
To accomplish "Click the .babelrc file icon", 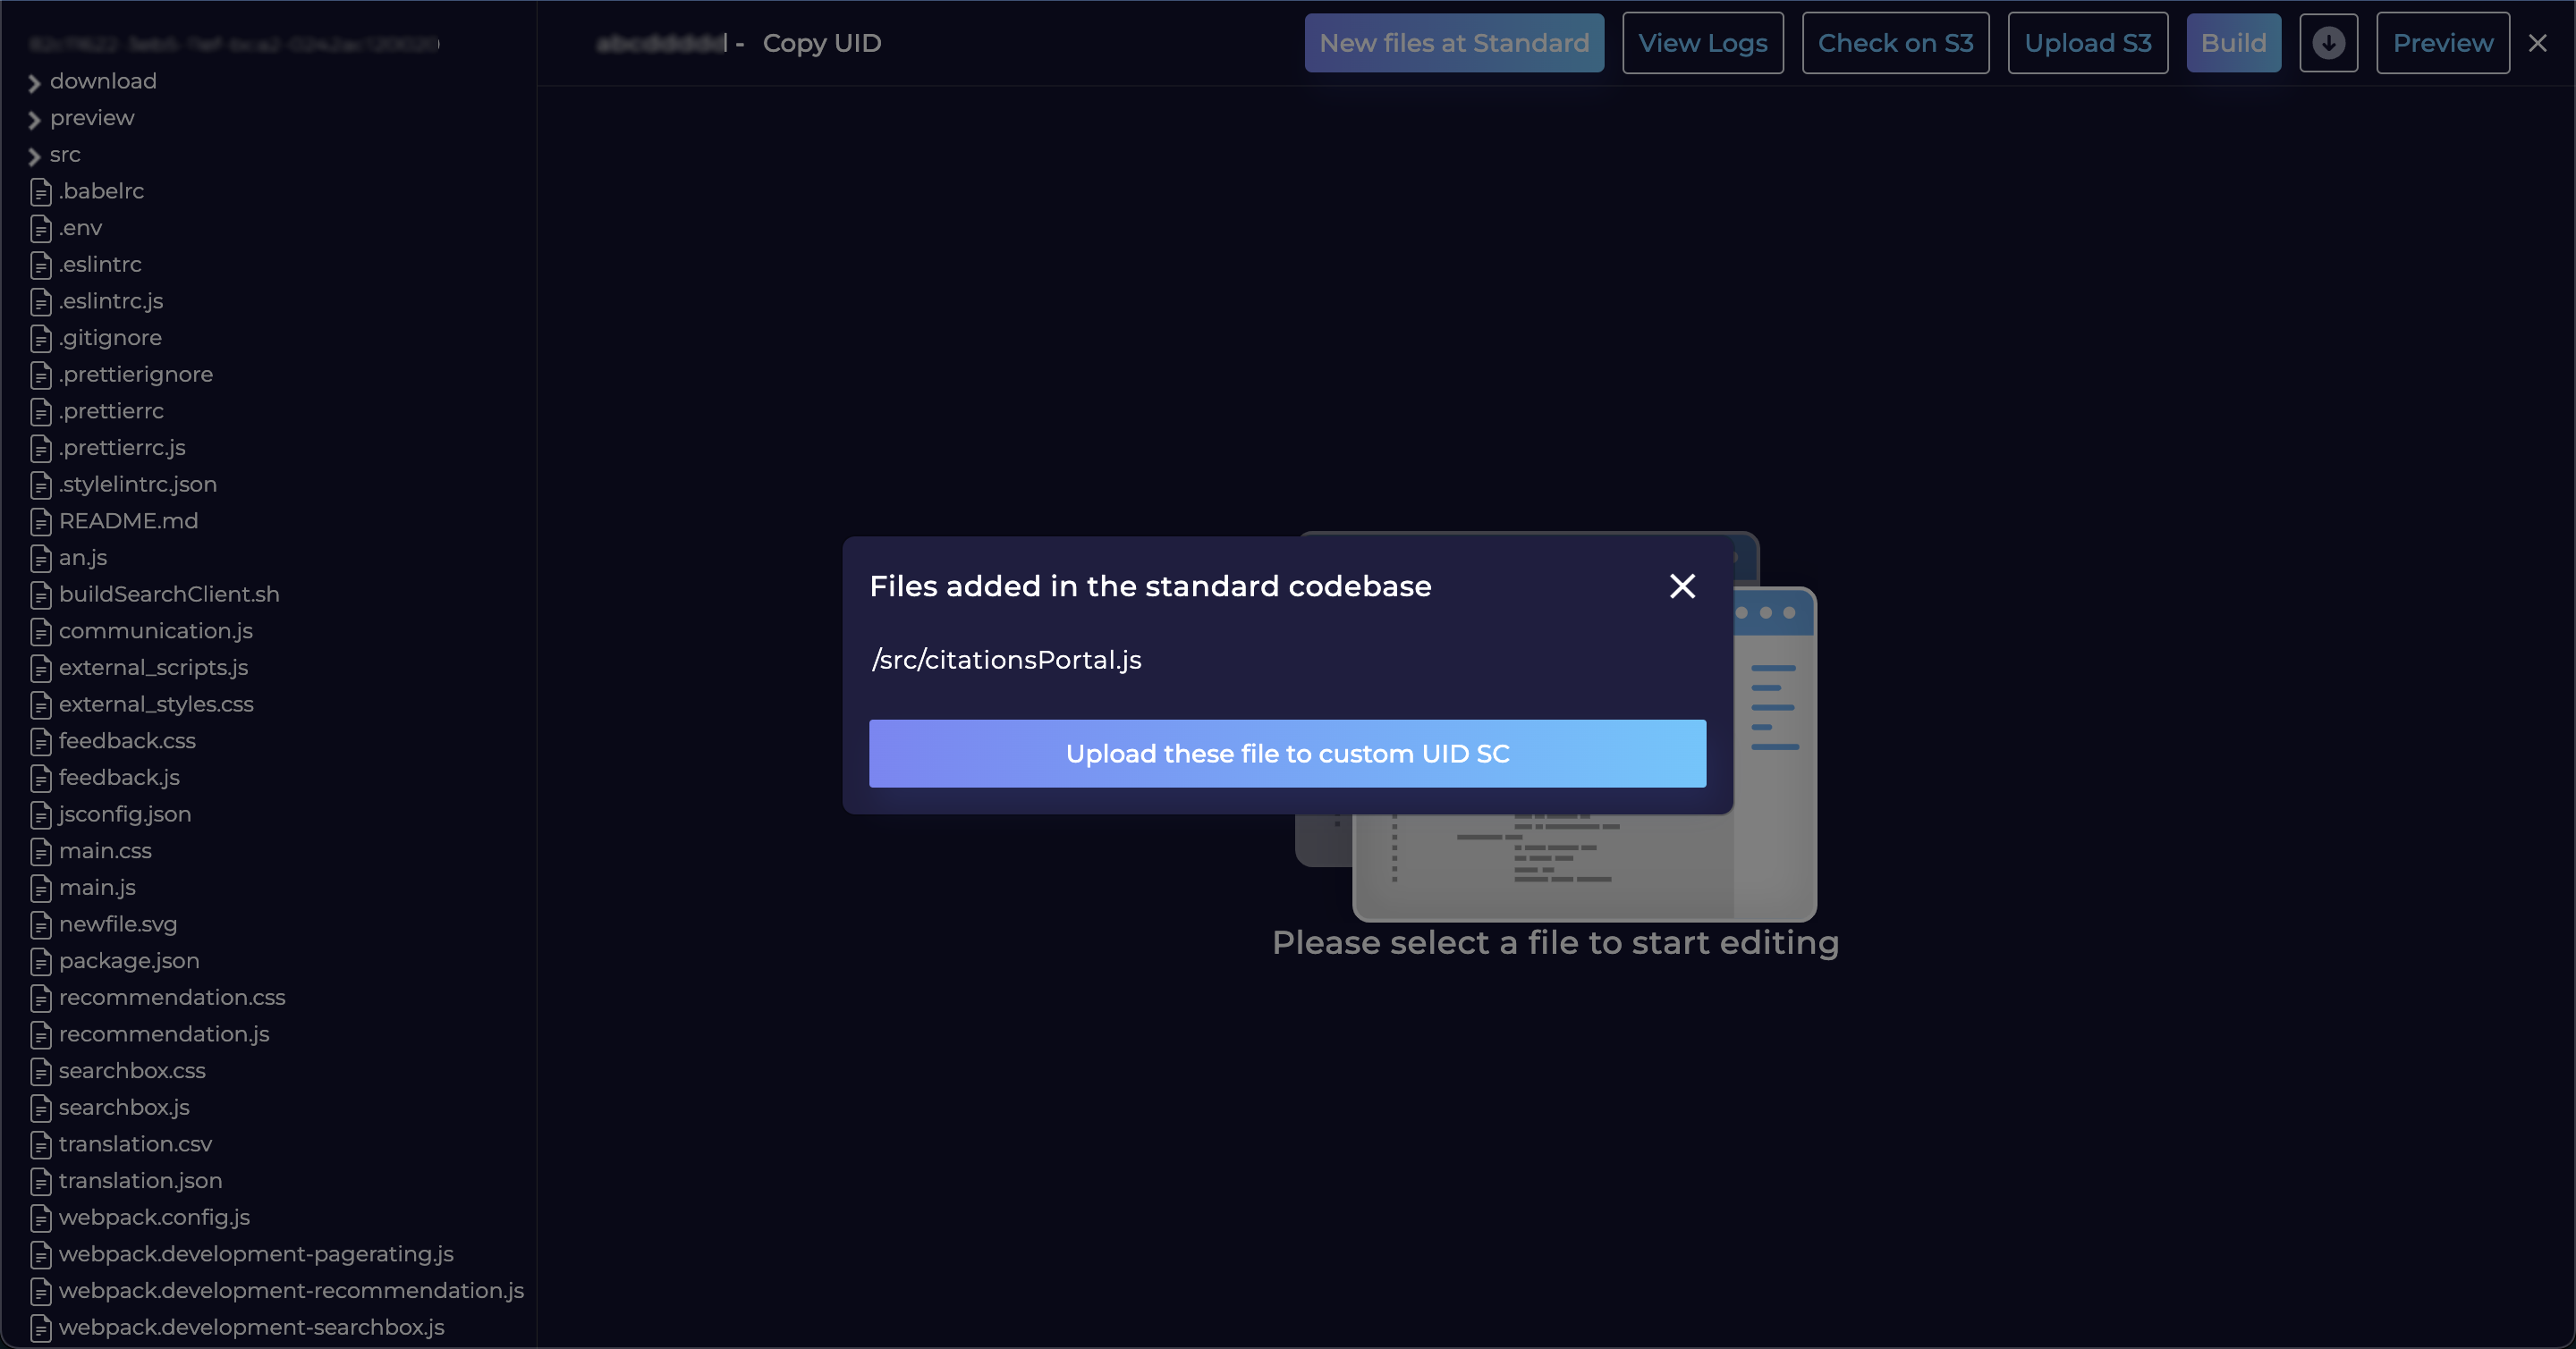I will (x=41, y=192).
